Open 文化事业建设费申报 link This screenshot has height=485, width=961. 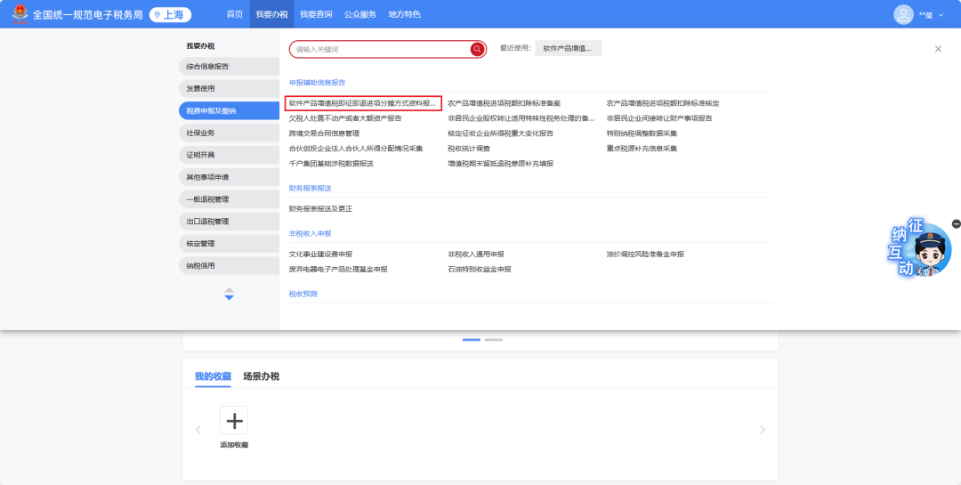320,254
